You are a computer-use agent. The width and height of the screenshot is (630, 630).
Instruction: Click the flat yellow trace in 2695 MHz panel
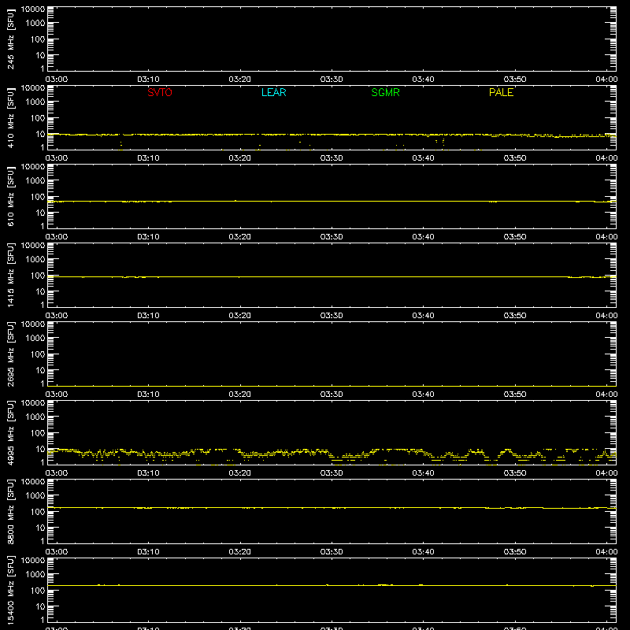[x=332, y=386]
